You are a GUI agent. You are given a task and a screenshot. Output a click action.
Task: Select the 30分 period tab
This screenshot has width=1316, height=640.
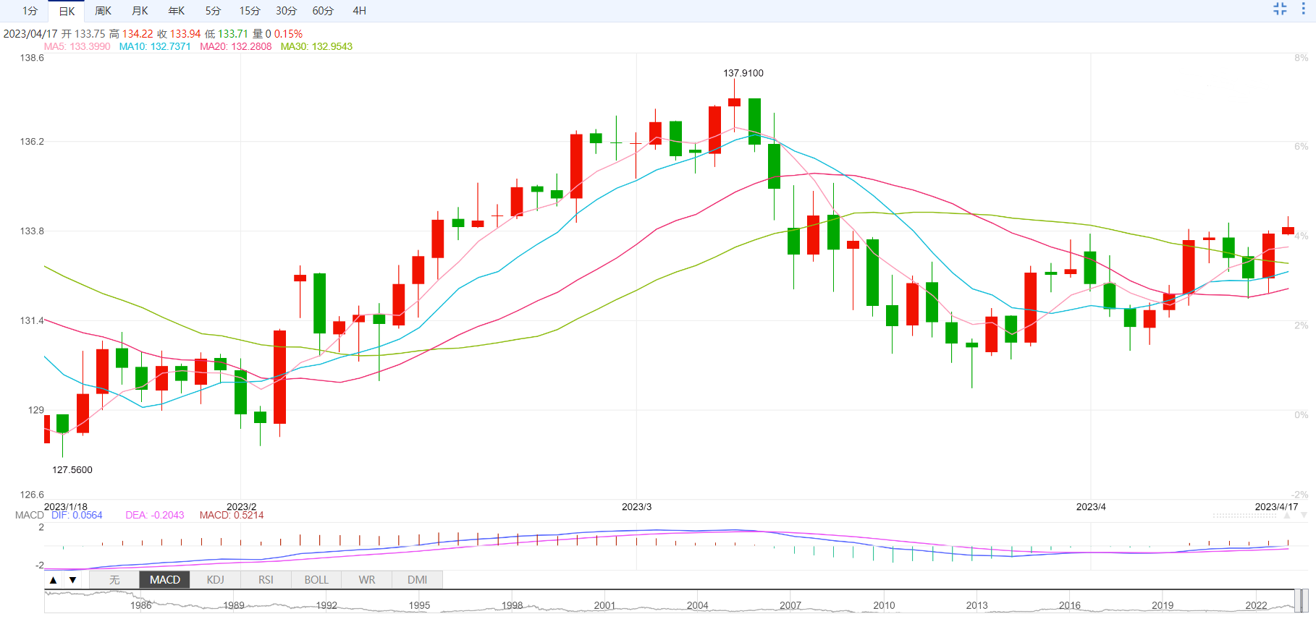pyautogui.click(x=287, y=11)
